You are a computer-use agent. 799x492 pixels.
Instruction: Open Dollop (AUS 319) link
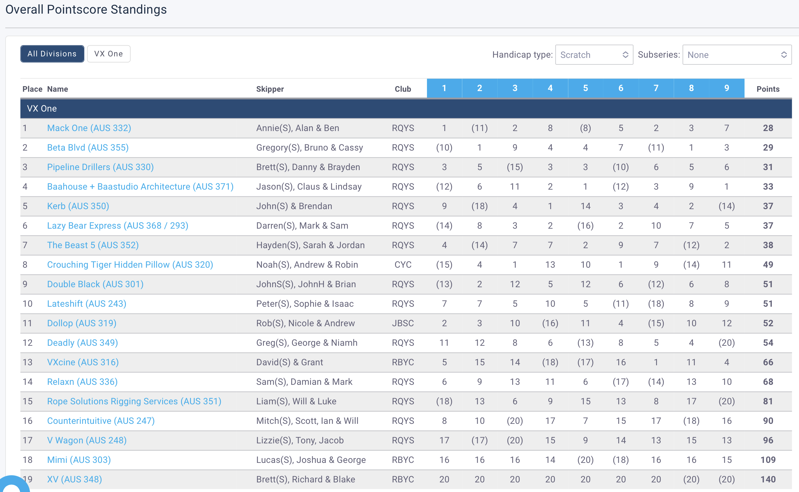(x=82, y=323)
